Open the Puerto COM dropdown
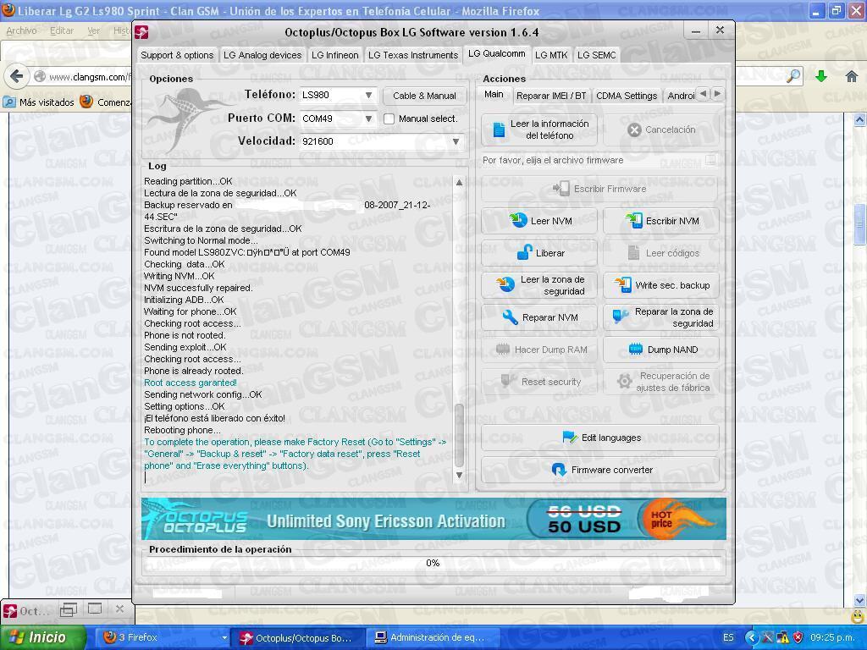This screenshot has height=650, width=867. point(368,118)
